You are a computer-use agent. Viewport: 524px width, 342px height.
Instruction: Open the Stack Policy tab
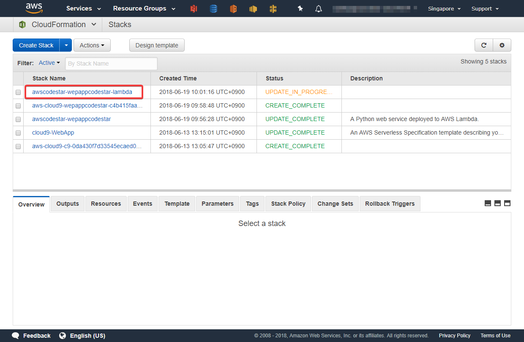pos(288,204)
